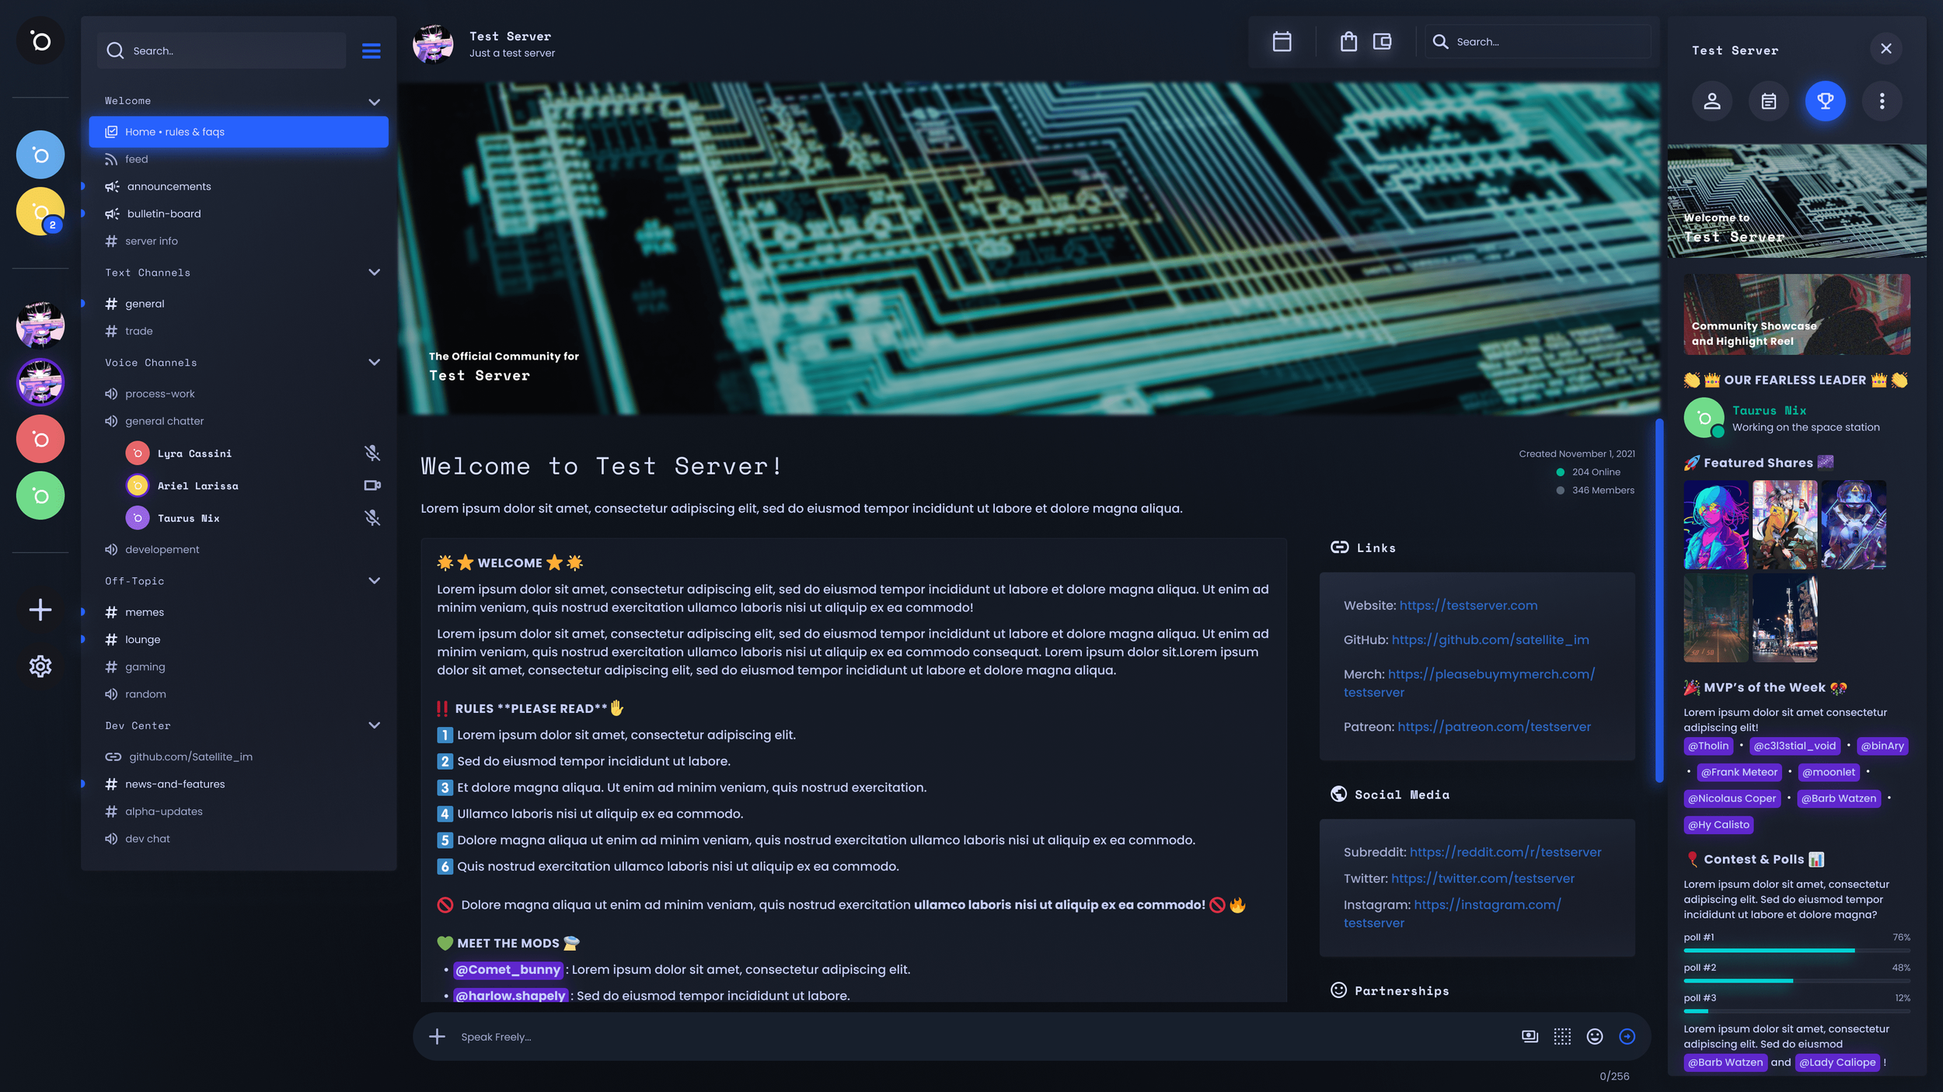Click the @Comet_bunny mention
The height and width of the screenshot is (1092, 1943).
tap(508, 969)
